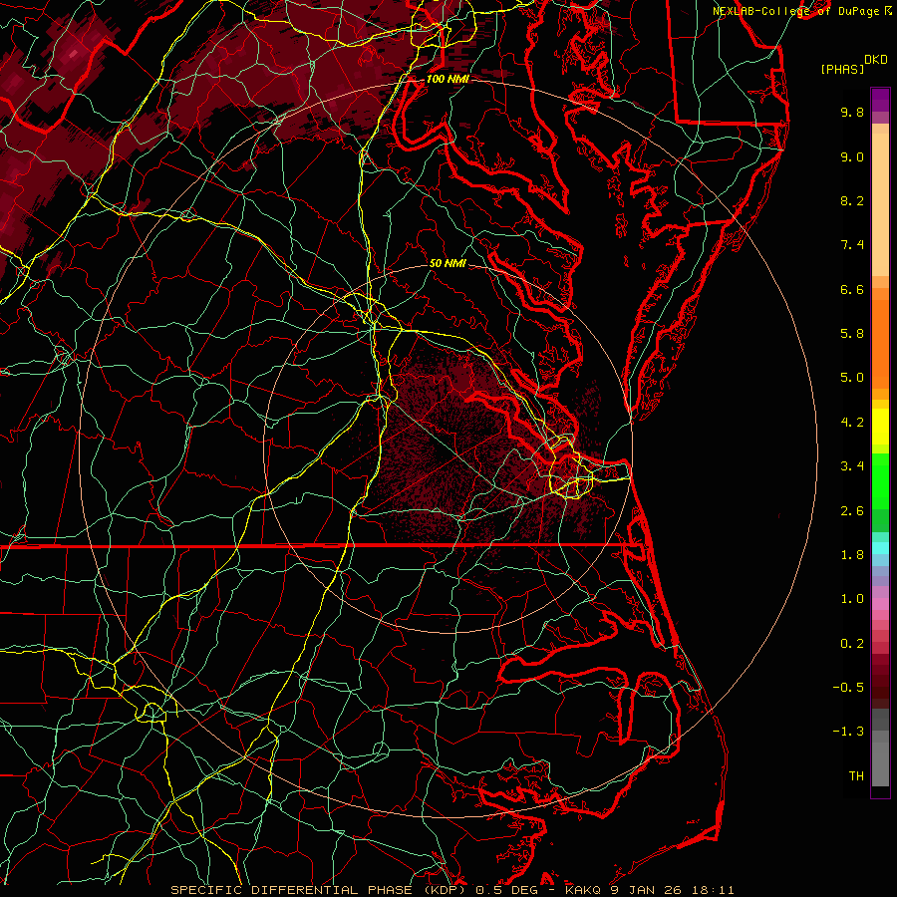
Task: Pick the gray bottom band of the color scale
Action: (x=880, y=758)
